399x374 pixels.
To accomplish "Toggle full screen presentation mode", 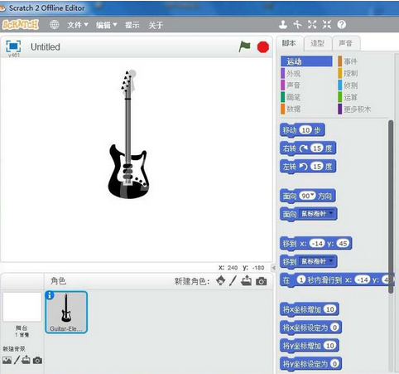I will tap(13, 46).
